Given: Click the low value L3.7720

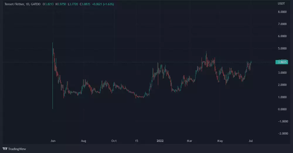Looking at the screenshot, I should coord(73,4).
